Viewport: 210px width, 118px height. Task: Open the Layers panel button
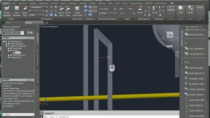[x=190, y=12]
